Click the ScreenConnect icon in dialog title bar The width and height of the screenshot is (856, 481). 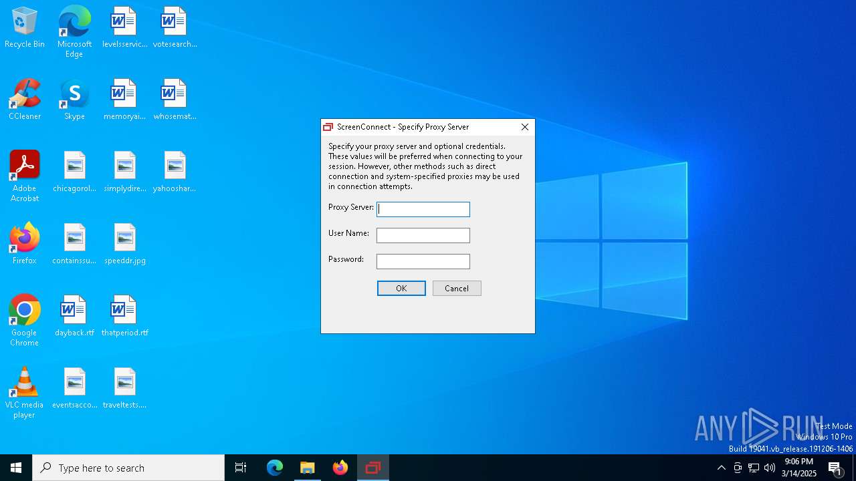328,127
